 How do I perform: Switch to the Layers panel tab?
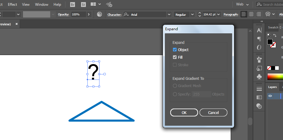pos(272,87)
